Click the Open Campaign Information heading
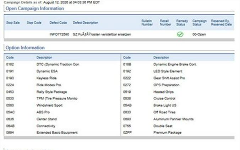Screen dimensions: 240x150 point(34,9)
